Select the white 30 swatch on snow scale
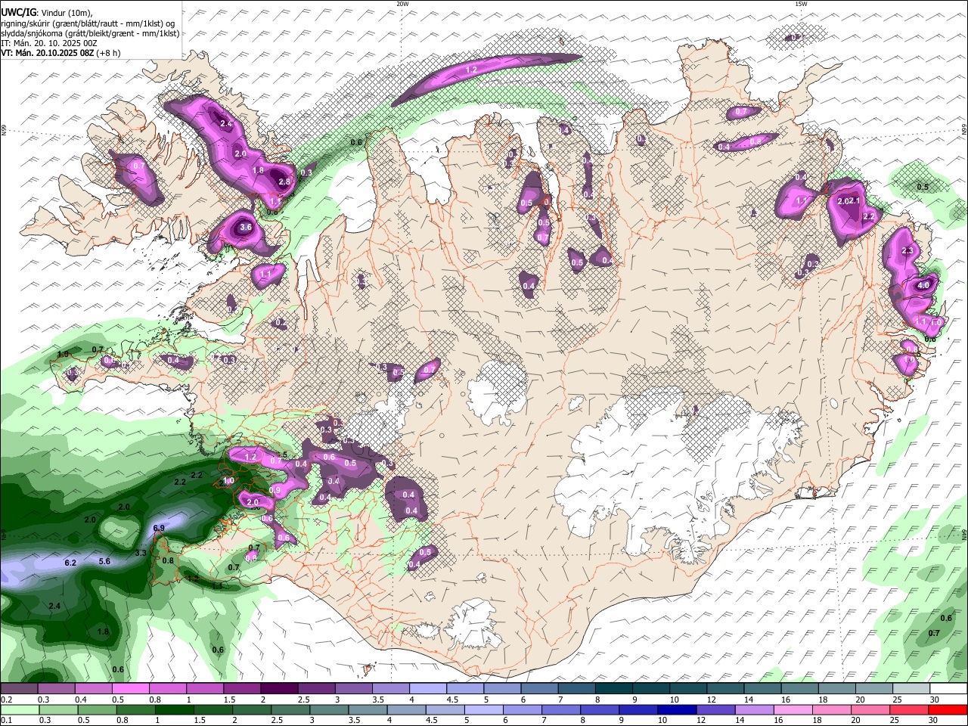 (x=949, y=689)
